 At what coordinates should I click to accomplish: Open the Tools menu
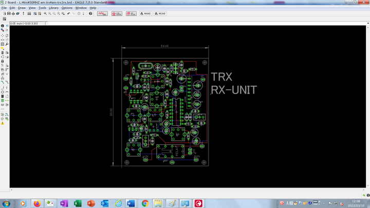tap(42, 8)
